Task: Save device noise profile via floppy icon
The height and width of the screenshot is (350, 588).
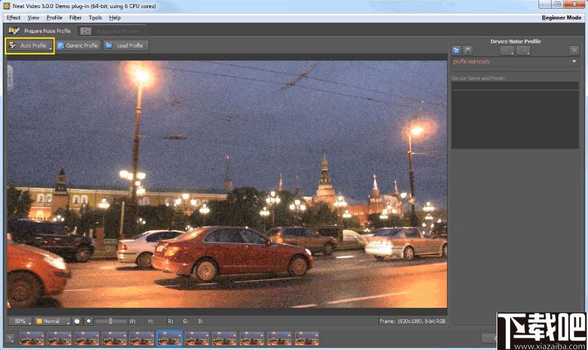Action: click(x=468, y=50)
